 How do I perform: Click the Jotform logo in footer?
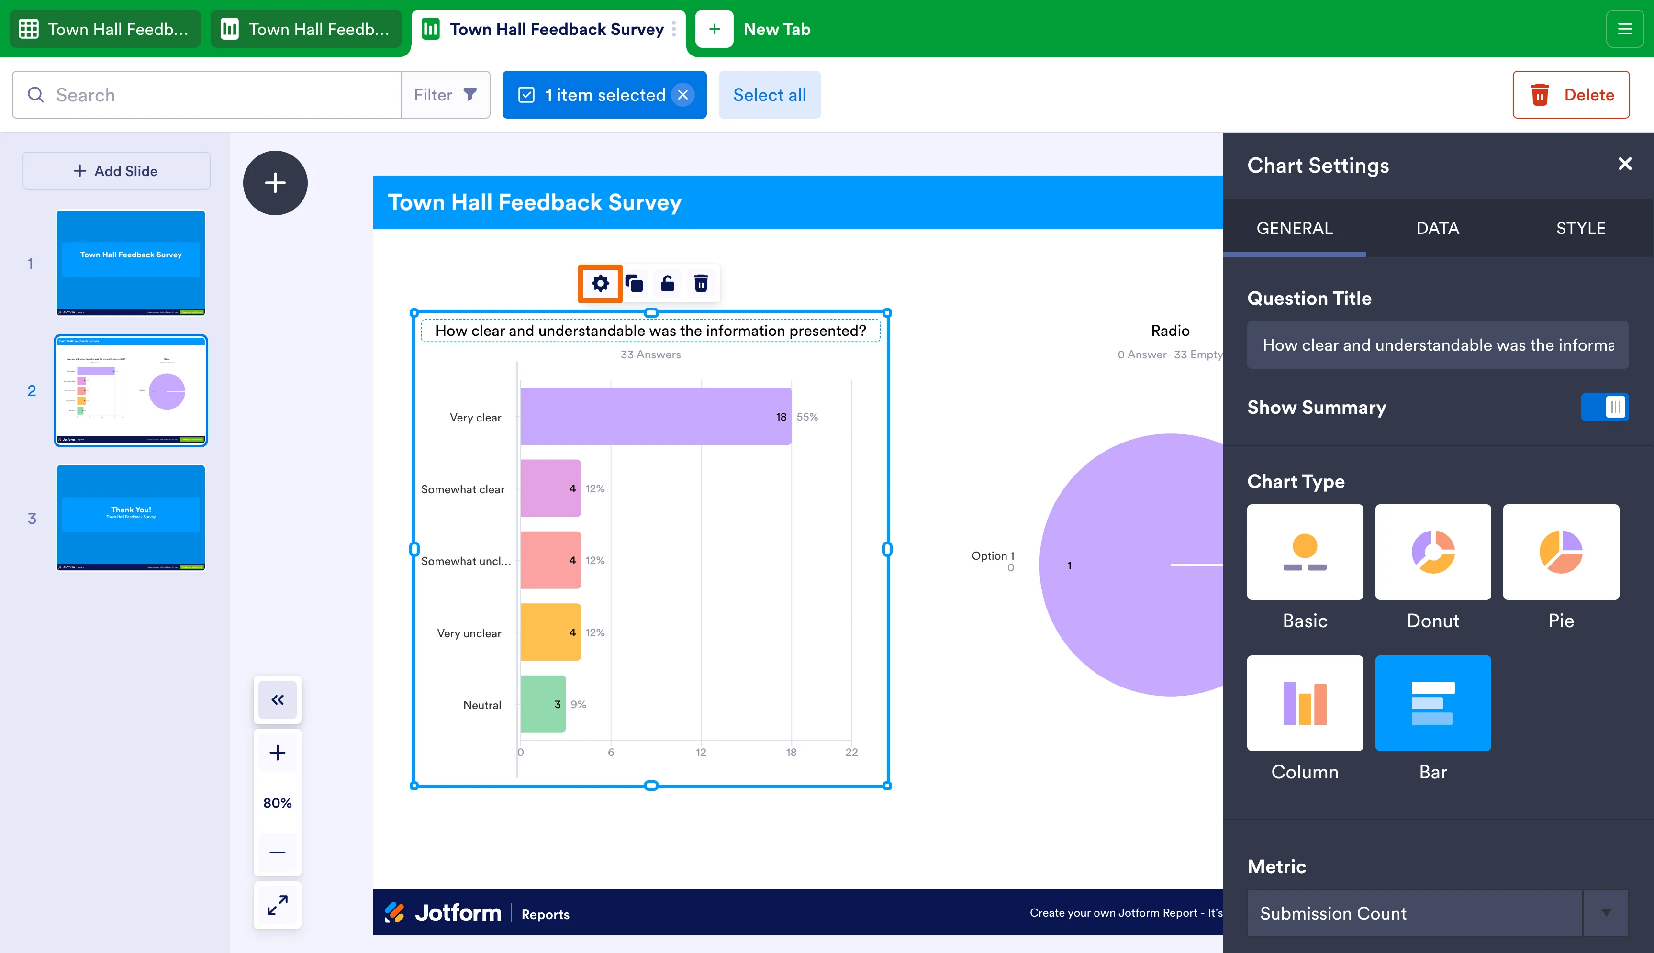point(443,912)
